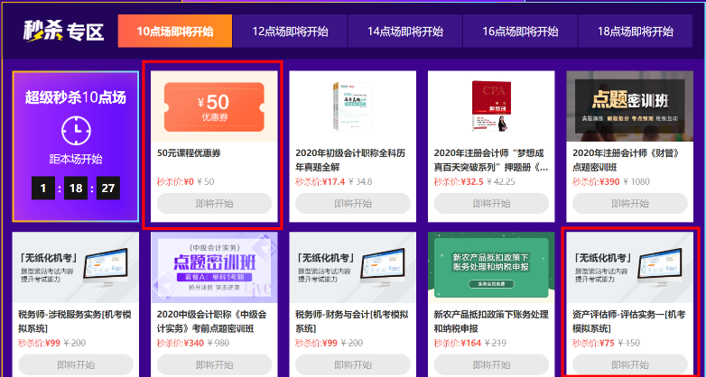Click the 秒杀专区 logo
This screenshot has width=706, height=377.
[x=63, y=32]
